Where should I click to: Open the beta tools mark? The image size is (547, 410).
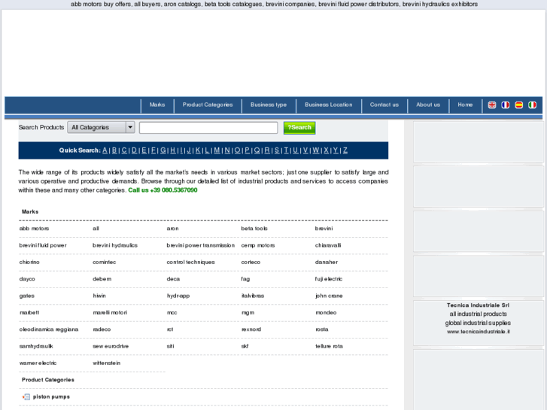point(254,229)
